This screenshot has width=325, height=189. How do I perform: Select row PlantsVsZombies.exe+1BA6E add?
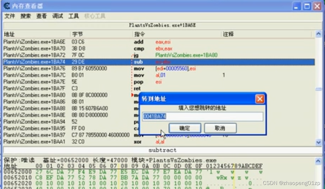(x=159, y=42)
